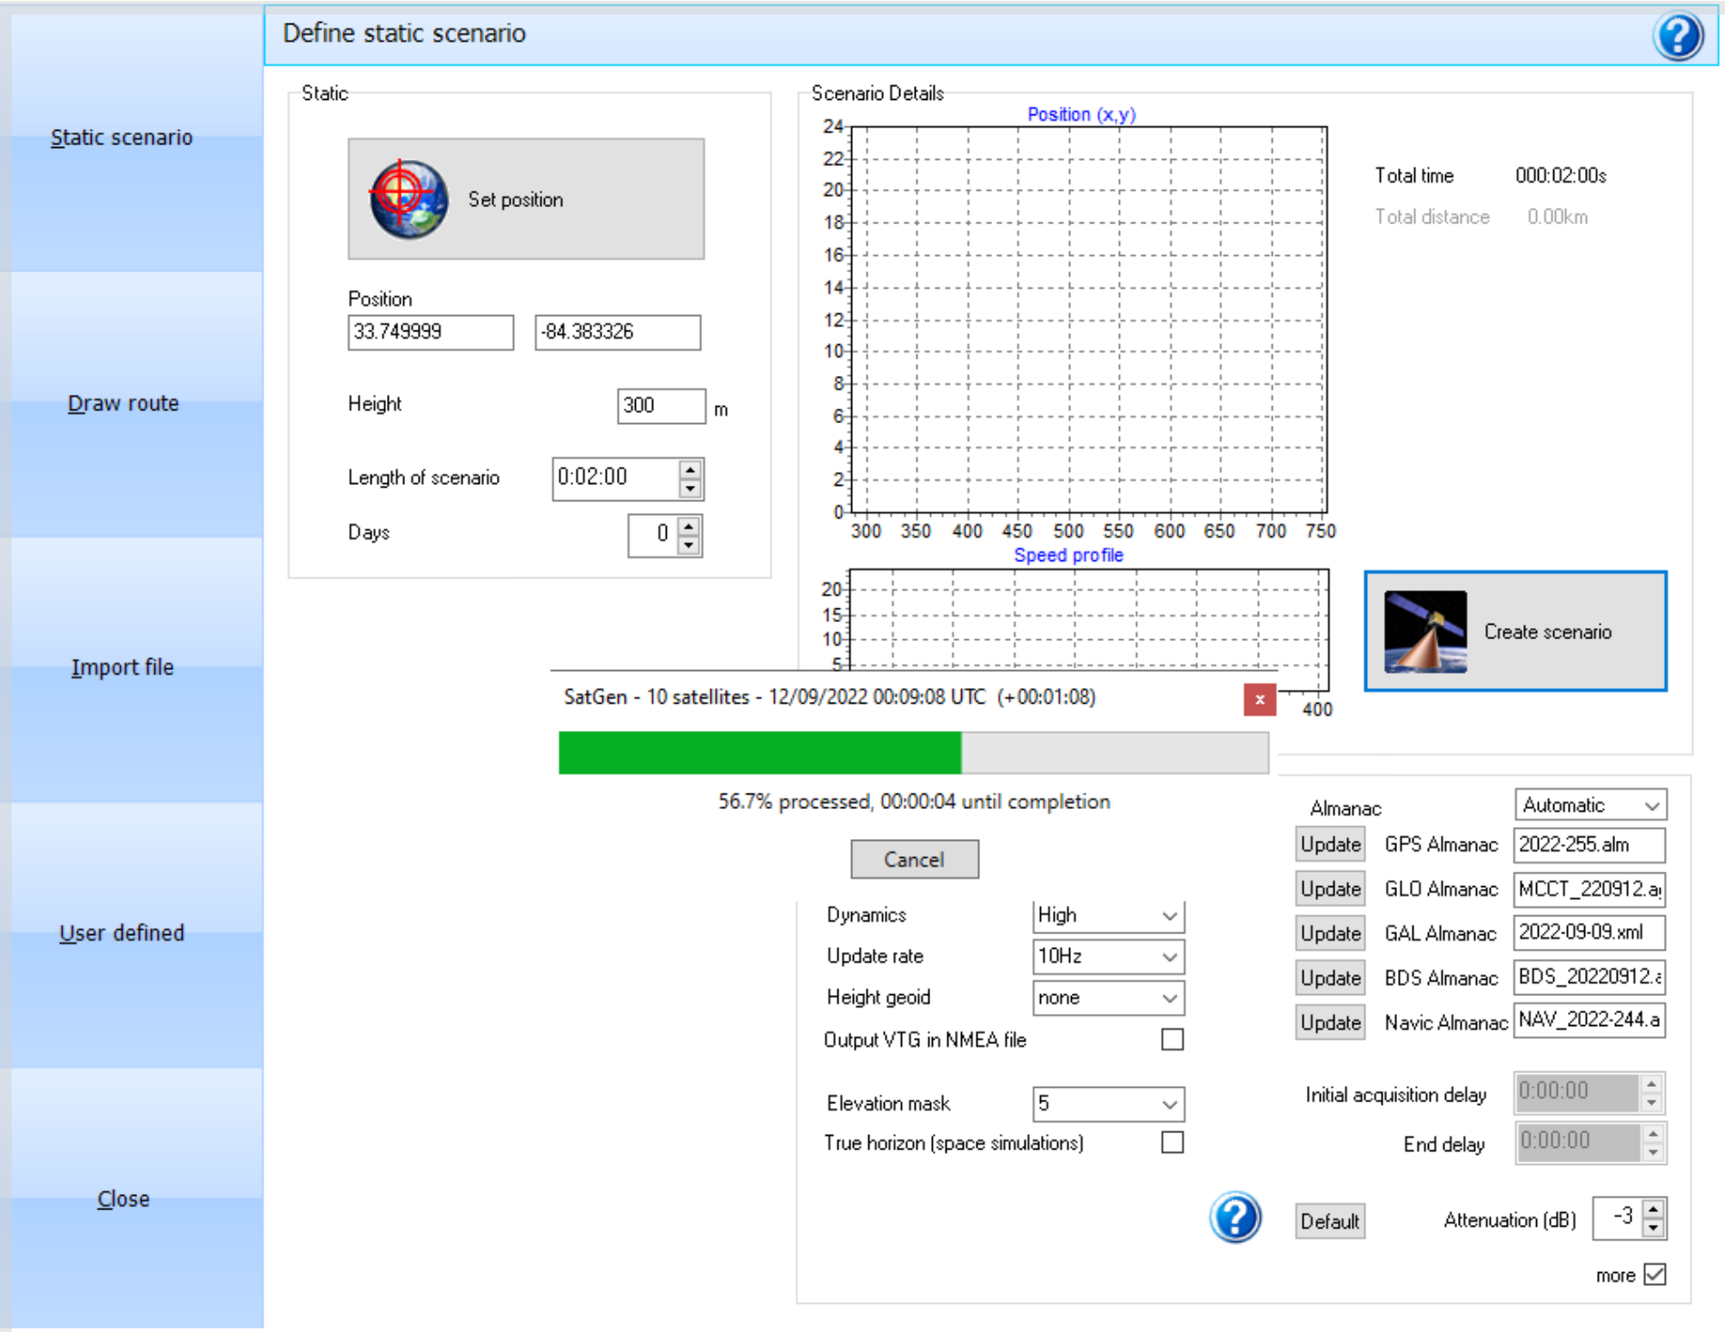Expand the Dynamics dropdown

coord(1170,916)
